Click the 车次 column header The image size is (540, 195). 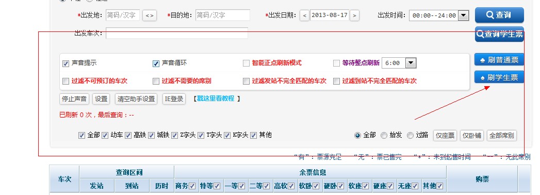click(x=64, y=179)
